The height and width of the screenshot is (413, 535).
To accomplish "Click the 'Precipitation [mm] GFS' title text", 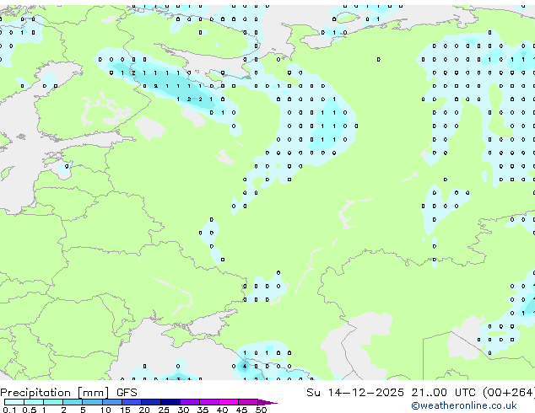I will [68, 393].
